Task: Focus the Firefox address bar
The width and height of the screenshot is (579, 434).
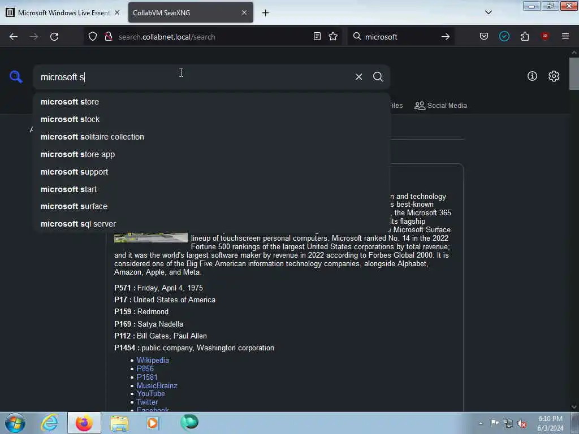Action: (214, 37)
